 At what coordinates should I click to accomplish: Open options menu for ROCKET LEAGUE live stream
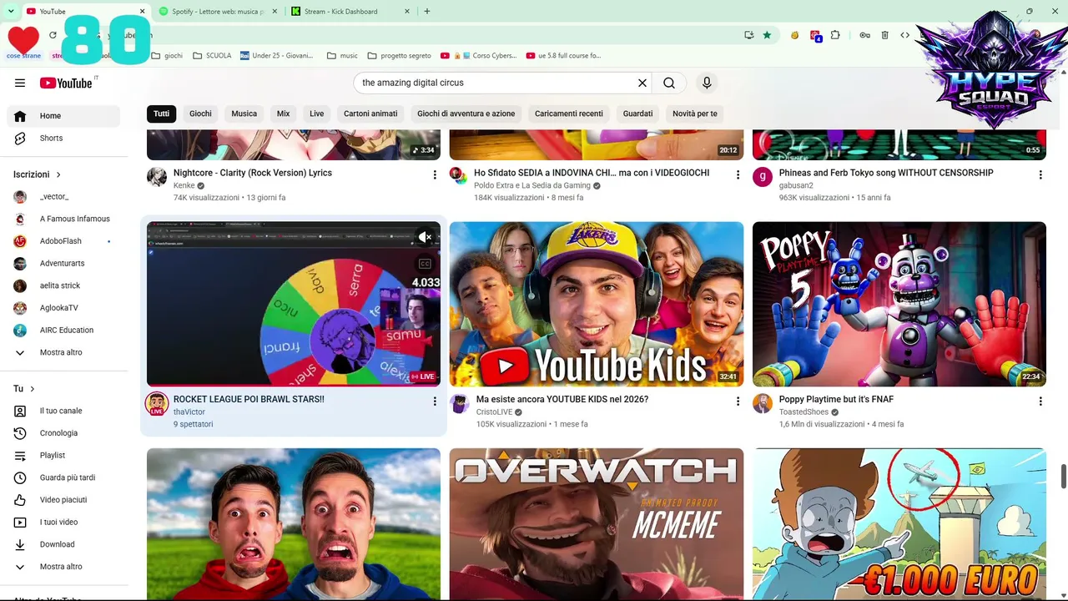435,401
